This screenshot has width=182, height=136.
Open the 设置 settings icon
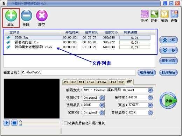[x=174, y=14]
